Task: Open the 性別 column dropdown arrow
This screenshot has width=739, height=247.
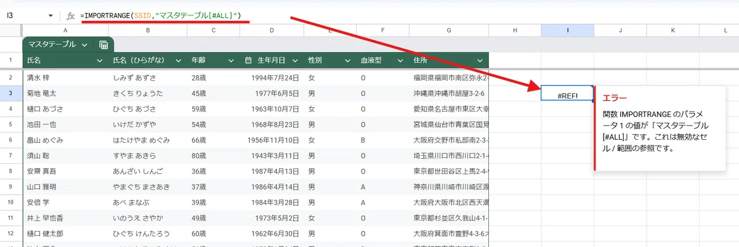Action: [x=348, y=60]
